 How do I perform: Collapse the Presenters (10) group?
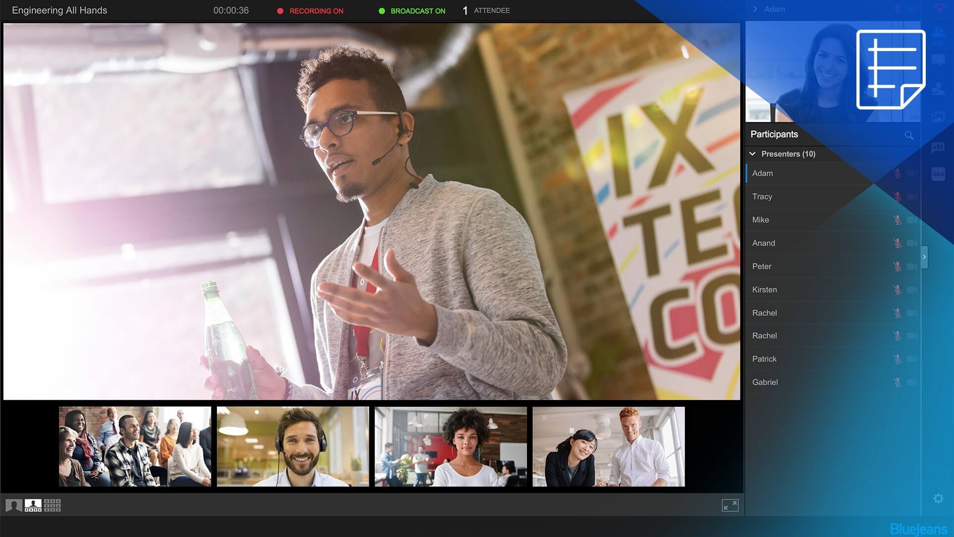coord(752,154)
